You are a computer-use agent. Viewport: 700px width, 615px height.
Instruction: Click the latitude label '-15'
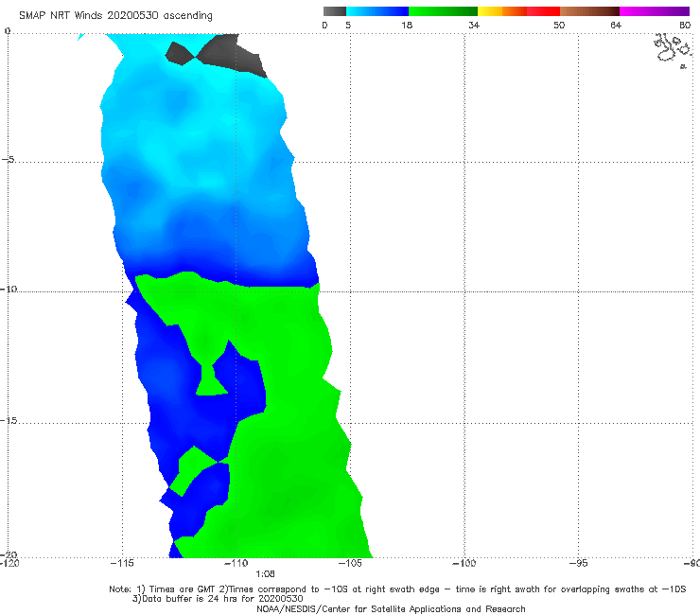pyautogui.click(x=9, y=420)
